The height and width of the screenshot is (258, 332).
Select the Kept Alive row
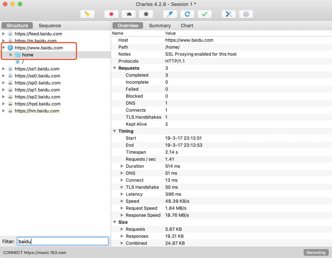(x=221, y=124)
